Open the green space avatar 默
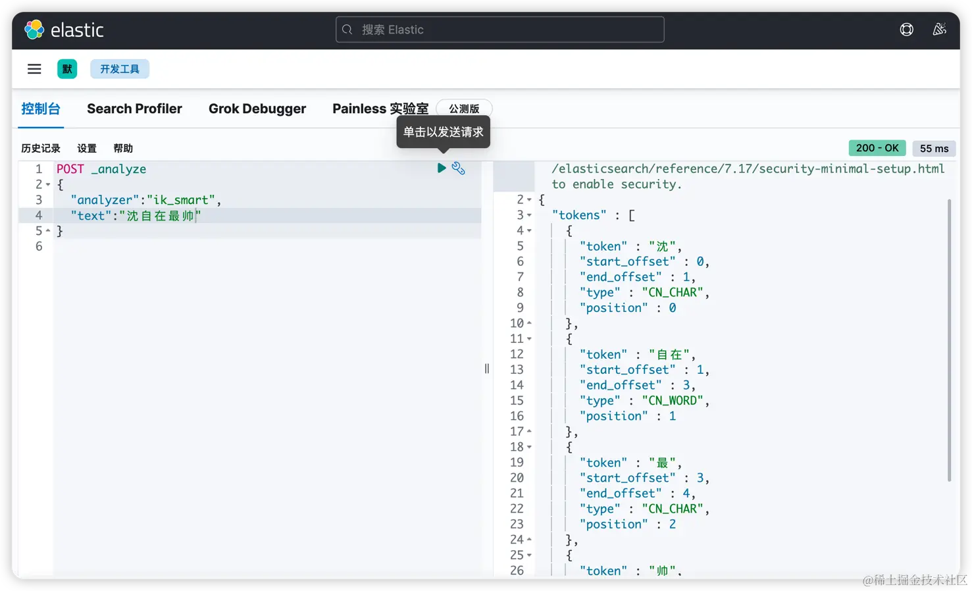972x591 pixels. 67,69
